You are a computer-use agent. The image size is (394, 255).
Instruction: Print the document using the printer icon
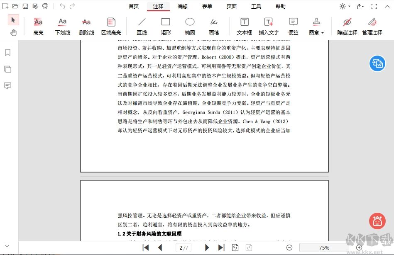46,6
